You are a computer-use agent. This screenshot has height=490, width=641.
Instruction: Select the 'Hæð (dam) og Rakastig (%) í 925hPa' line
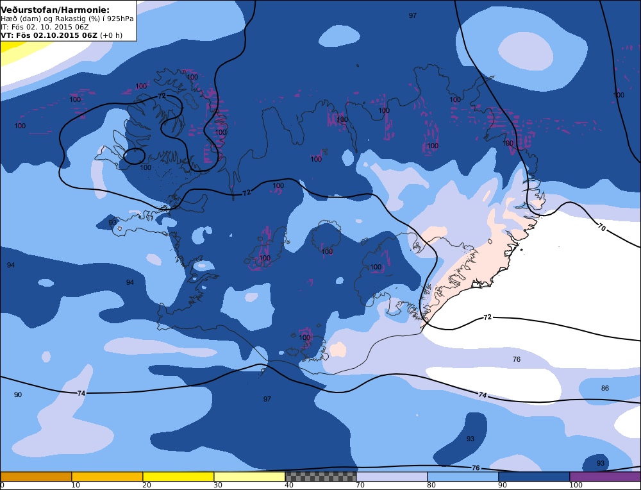(x=67, y=19)
